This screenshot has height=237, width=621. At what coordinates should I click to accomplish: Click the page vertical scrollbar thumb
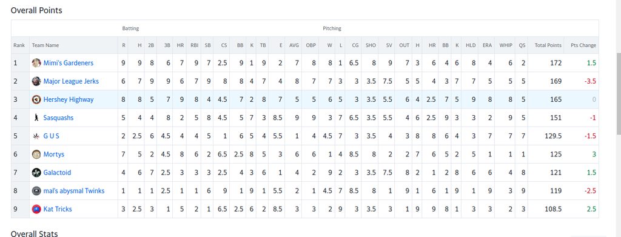pyautogui.click(x=619, y=94)
